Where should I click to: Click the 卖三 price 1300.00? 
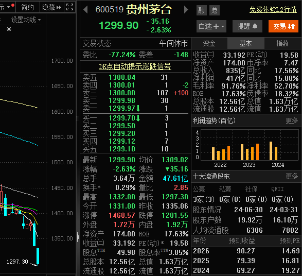pyautogui.click(x=122, y=93)
